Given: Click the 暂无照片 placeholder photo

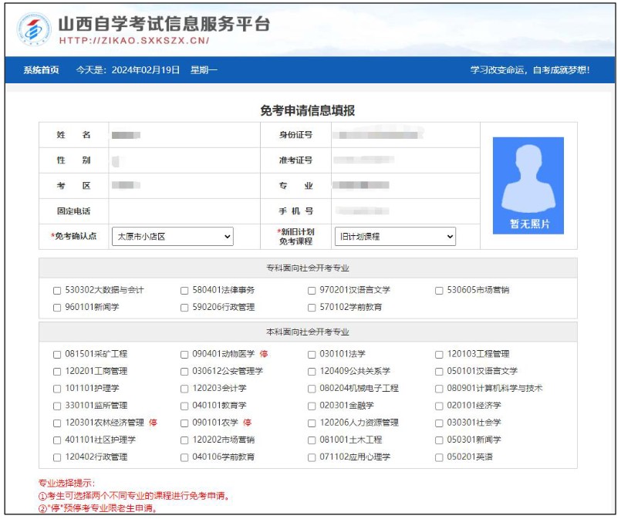Looking at the screenshot, I should (x=528, y=185).
